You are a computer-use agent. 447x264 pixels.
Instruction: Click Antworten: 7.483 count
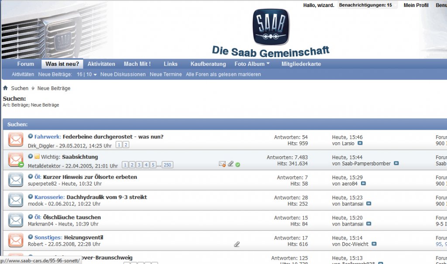(287, 158)
